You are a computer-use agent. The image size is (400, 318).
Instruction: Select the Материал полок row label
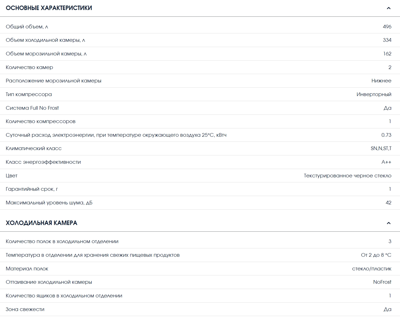click(x=27, y=269)
